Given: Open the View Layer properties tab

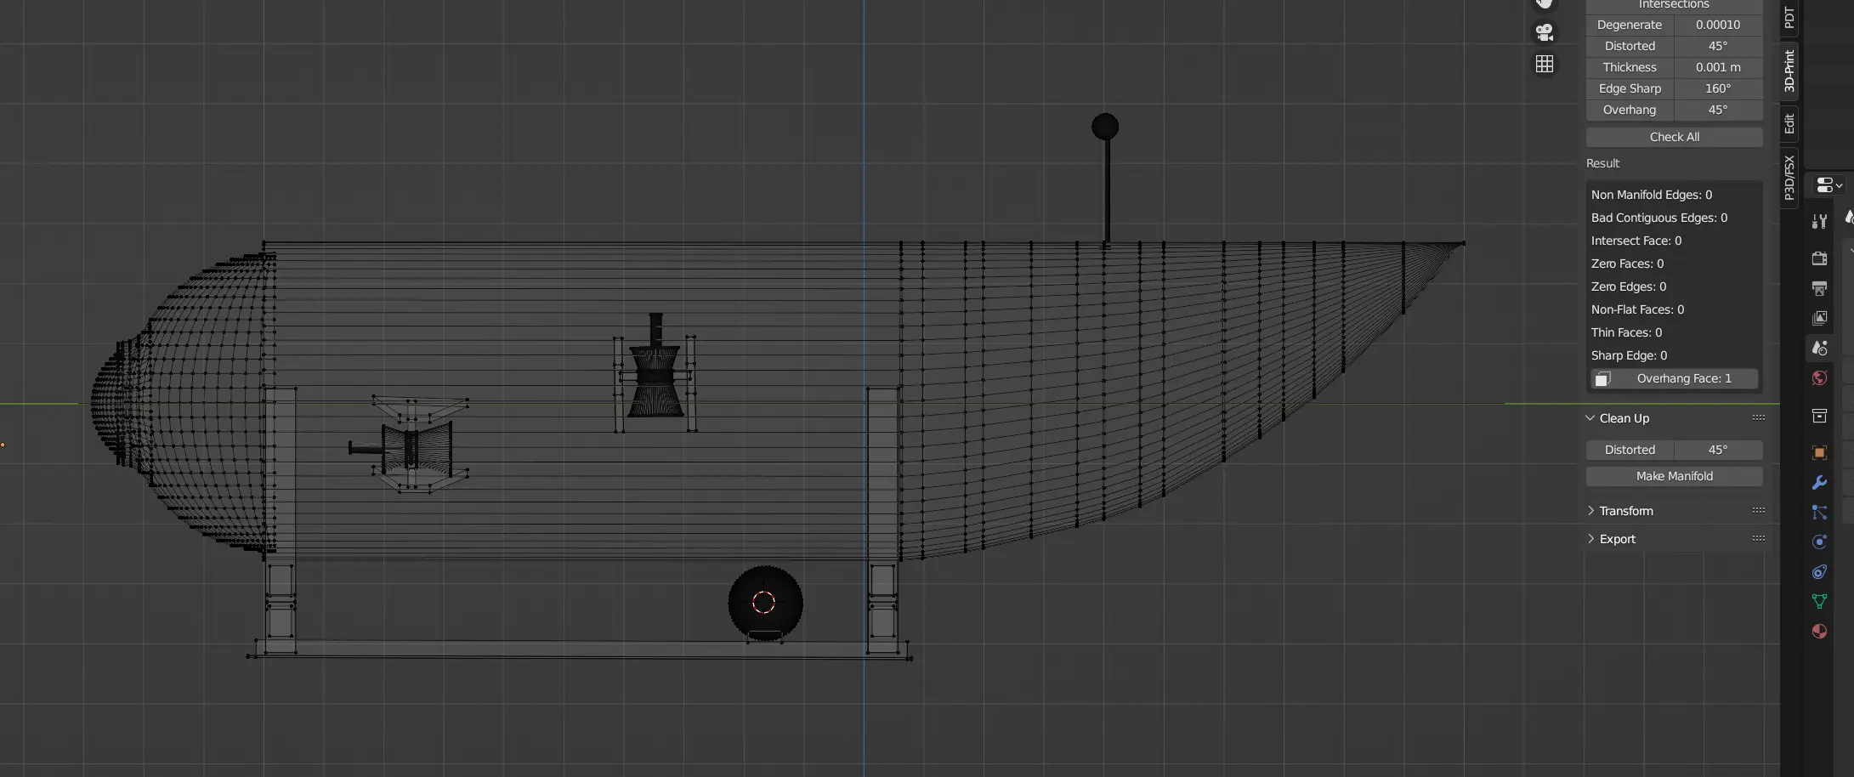Looking at the screenshot, I should (1819, 318).
